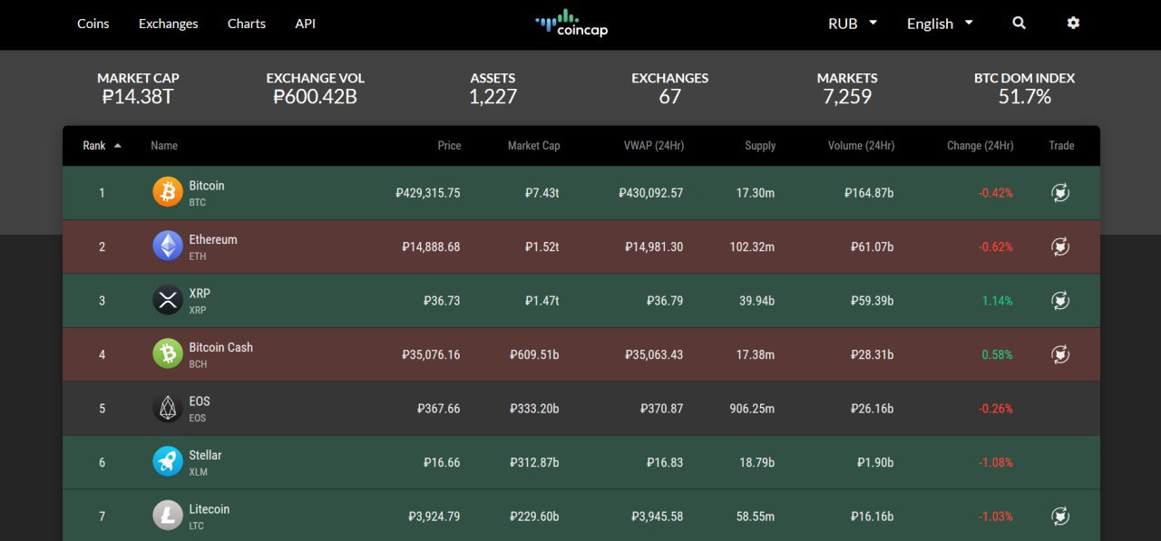Trade Ethereum via ShapeShift icon
The height and width of the screenshot is (541, 1161).
(x=1060, y=246)
